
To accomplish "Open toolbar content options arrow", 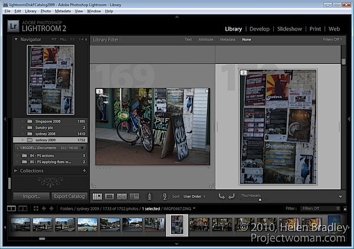I will click(x=340, y=196).
